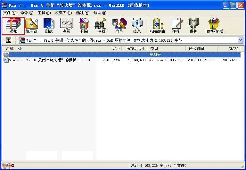Close the WinRAR window
Viewport: 246px width, 170px height.
241,5
